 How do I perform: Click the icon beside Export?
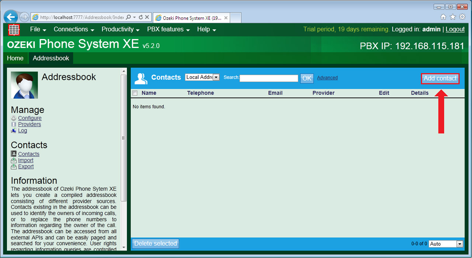14,167
